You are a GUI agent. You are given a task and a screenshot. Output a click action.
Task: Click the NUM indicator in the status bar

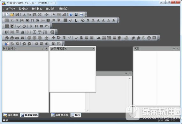coord(167,121)
